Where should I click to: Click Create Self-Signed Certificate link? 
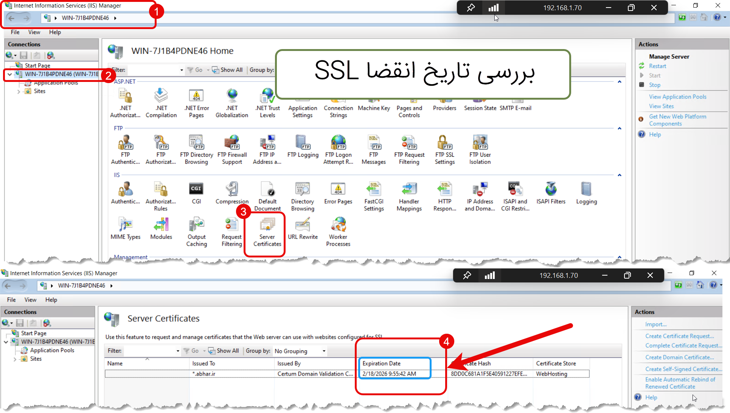(x=683, y=369)
